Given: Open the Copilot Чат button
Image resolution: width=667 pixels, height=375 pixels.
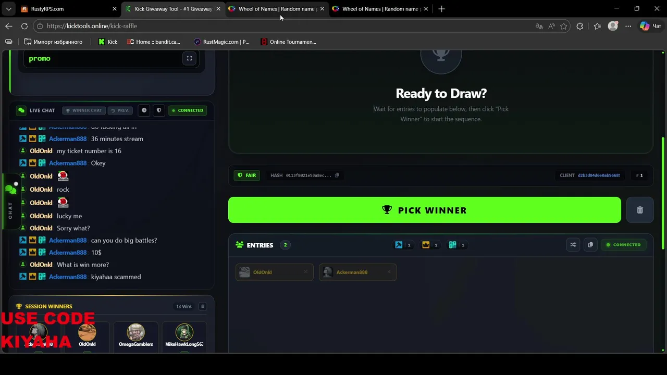Looking at the screenshot, I should (651, 26).
